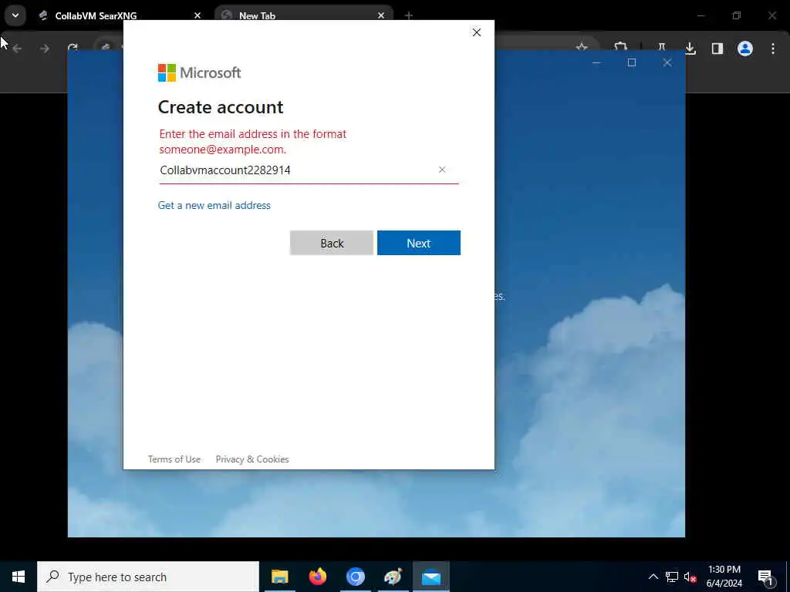Minimize the Mail app window
This screenshot has width=790, height=592.
(596, 62)
